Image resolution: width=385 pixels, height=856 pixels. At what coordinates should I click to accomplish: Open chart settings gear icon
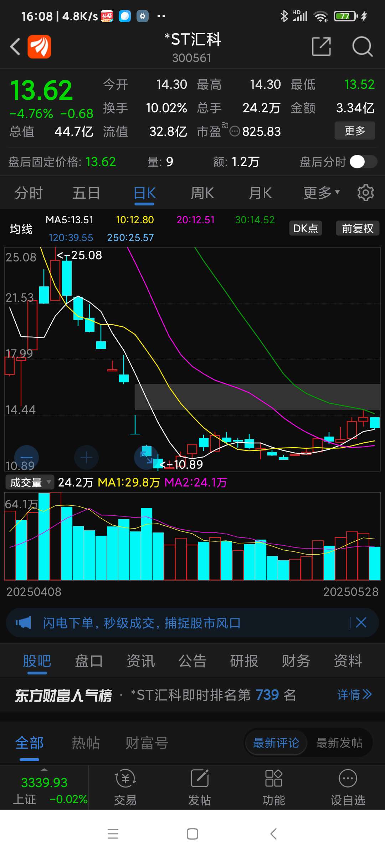[x=366, y=193]
